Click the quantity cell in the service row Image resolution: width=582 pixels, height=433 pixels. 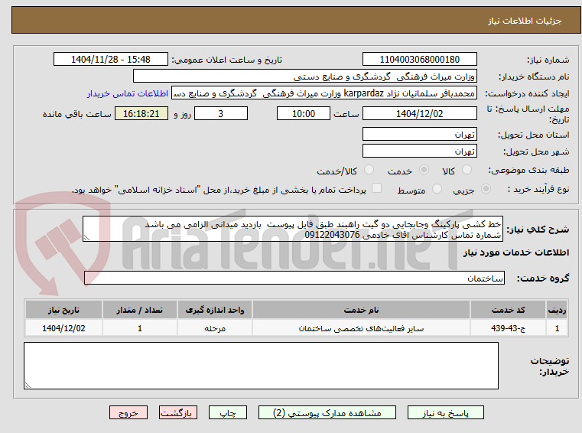[x=139, y=328]
